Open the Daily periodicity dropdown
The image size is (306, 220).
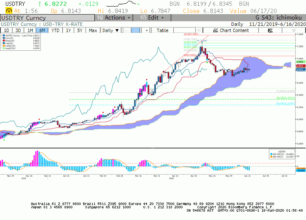coord(111,30)
